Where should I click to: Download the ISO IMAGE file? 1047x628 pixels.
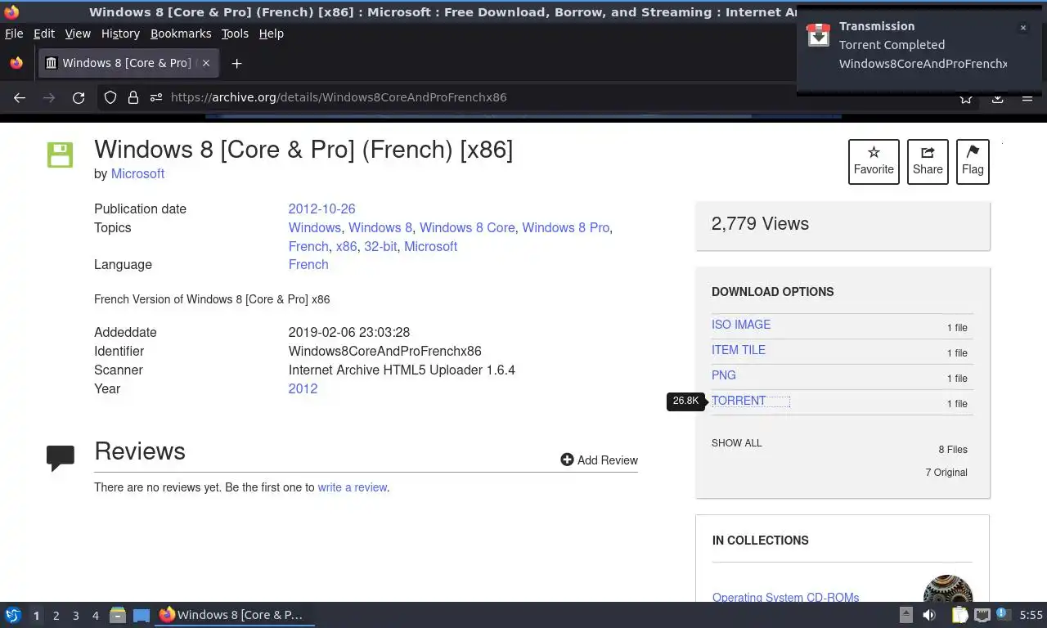(x=741, y=325)
